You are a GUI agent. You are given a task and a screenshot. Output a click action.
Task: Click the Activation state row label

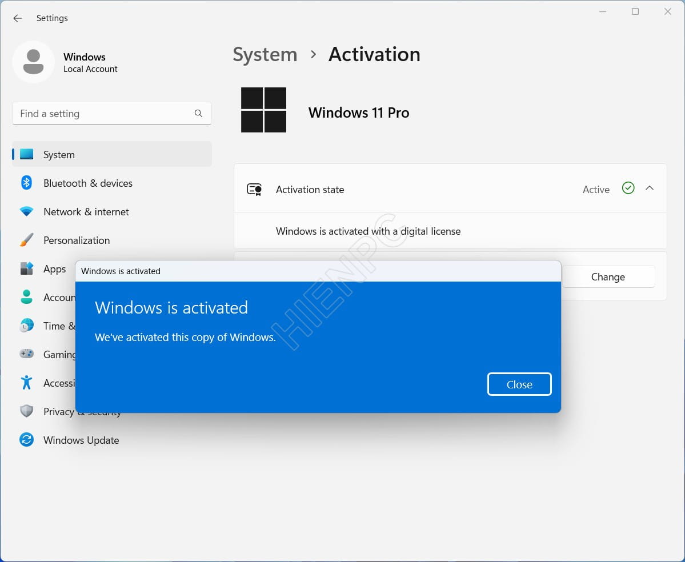pyautogui.click(x=310, y=190)
